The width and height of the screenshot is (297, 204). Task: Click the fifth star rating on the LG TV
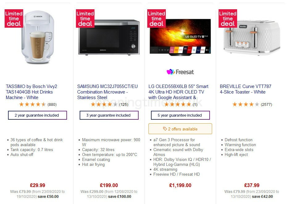189,104
